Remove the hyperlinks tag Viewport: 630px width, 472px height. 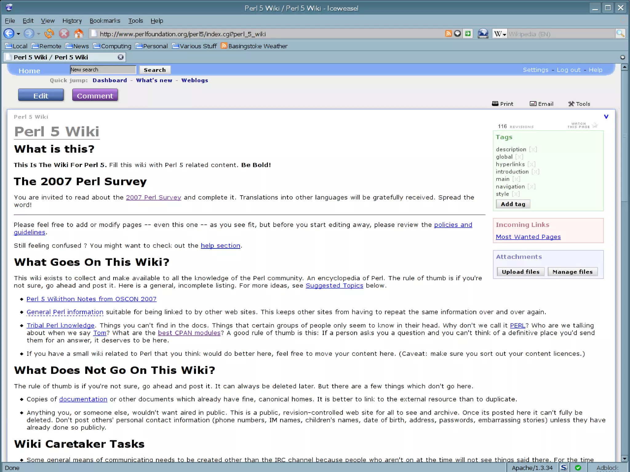[x=532, y=164]
